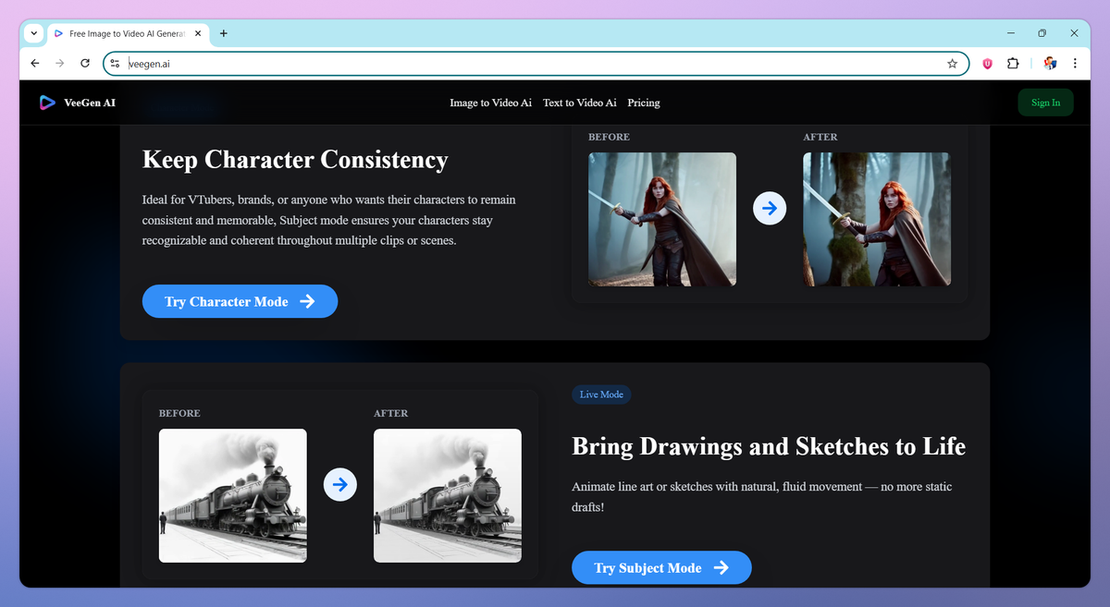Viewport: 1110px width, 607px height.
Task: Click the Sign In button
Action: coord(1045,103)
